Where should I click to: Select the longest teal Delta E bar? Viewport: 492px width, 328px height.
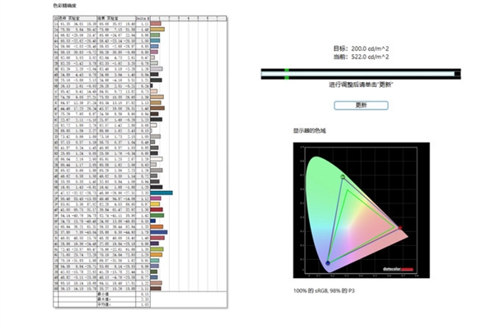(x=162, y=192)
